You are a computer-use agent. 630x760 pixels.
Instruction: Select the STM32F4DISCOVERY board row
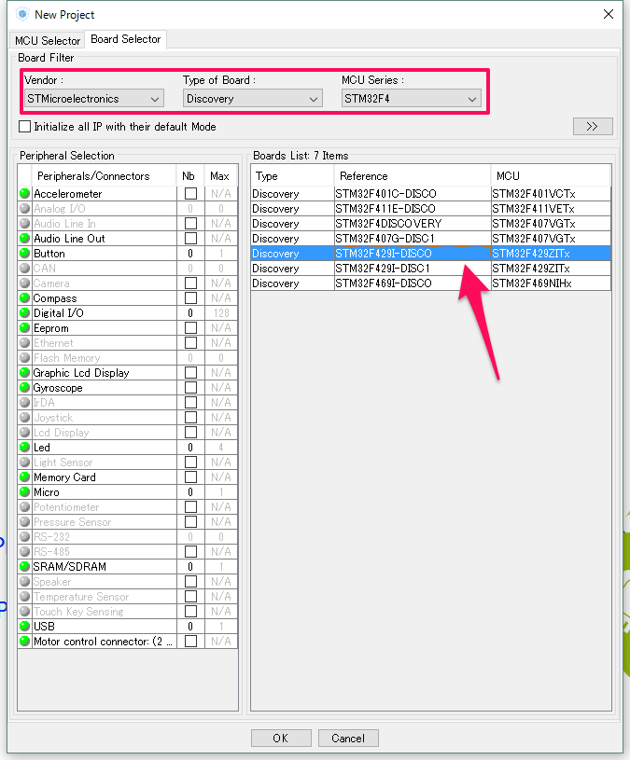click(430, 224)
